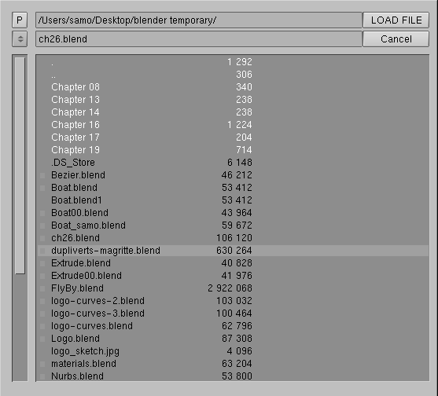Click the LOAD FILE button
The height and width of the screenshot is (396, 438).
[x=396, y=20]
